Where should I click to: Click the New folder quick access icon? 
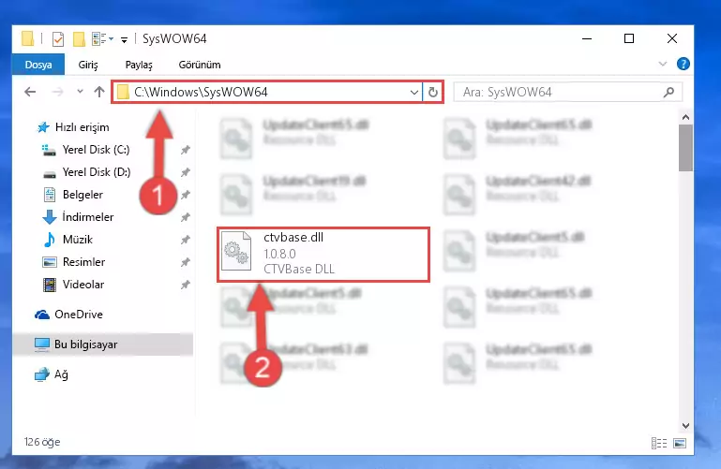pyautogui.click(x=79, y=39)
